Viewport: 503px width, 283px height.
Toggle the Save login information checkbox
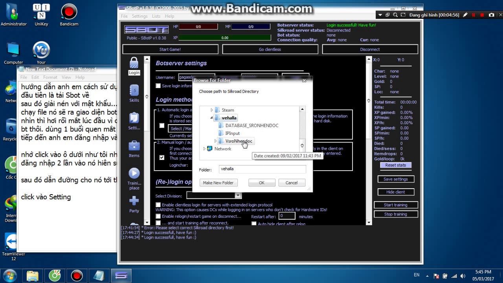(x=158, y=86)
